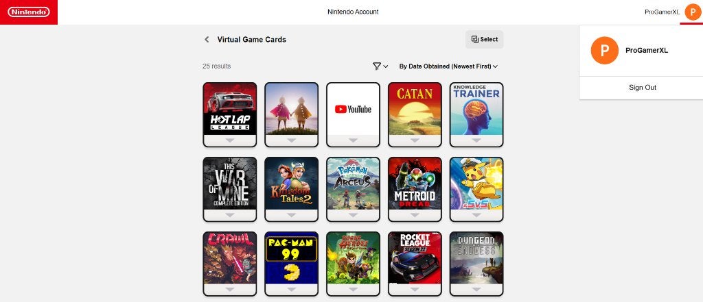The height and width of the screenshot is (302, 703).
Task: Expand the arrow under Pokémon Legends Arceus
Action: 353,215
